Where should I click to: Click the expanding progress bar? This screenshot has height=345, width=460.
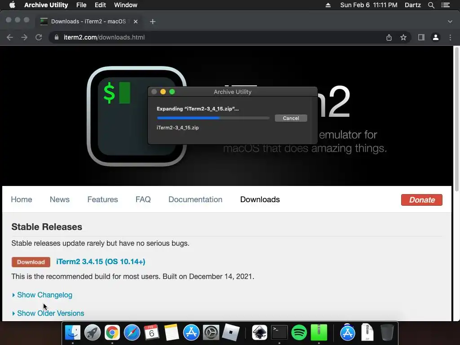pyautogui.click(x=213, y=118)
